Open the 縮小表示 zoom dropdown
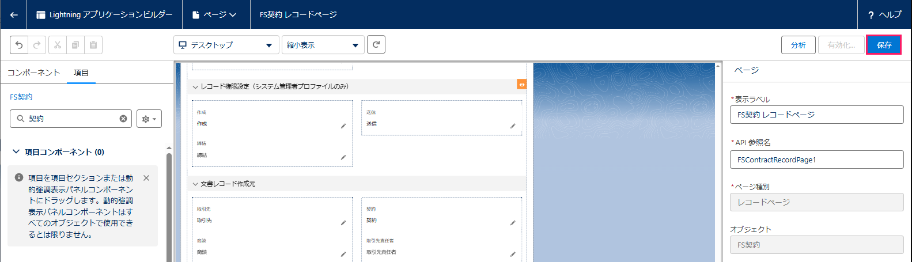The width and height of the screenshot is (912, 262). coord(323,45)
